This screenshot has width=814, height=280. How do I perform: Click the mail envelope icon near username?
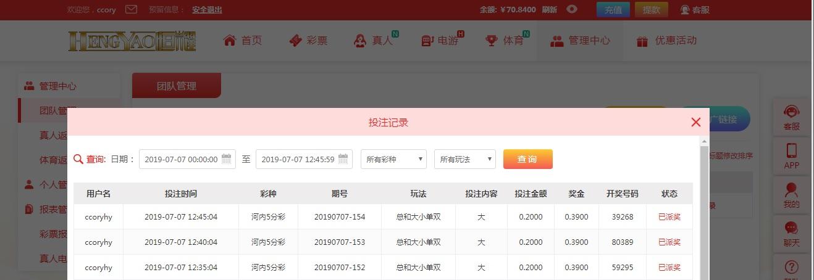(131, 9)
